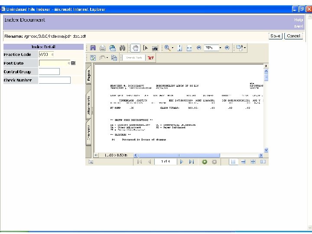Go to next view gray arrow
This screenshot has width=312, height=234.
214,162
